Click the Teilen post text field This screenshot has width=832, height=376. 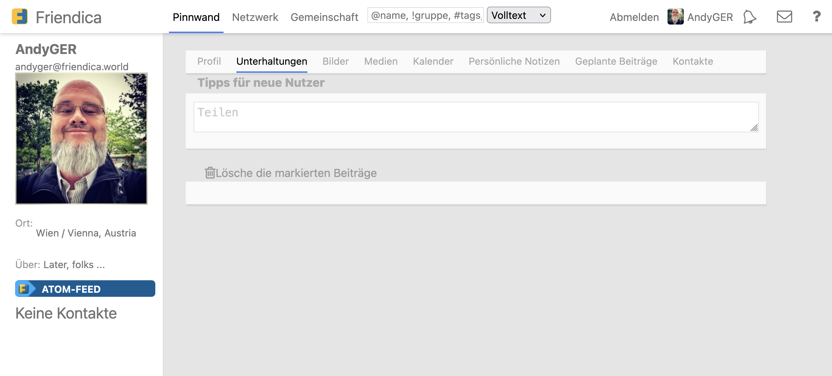tap(476, 117)
